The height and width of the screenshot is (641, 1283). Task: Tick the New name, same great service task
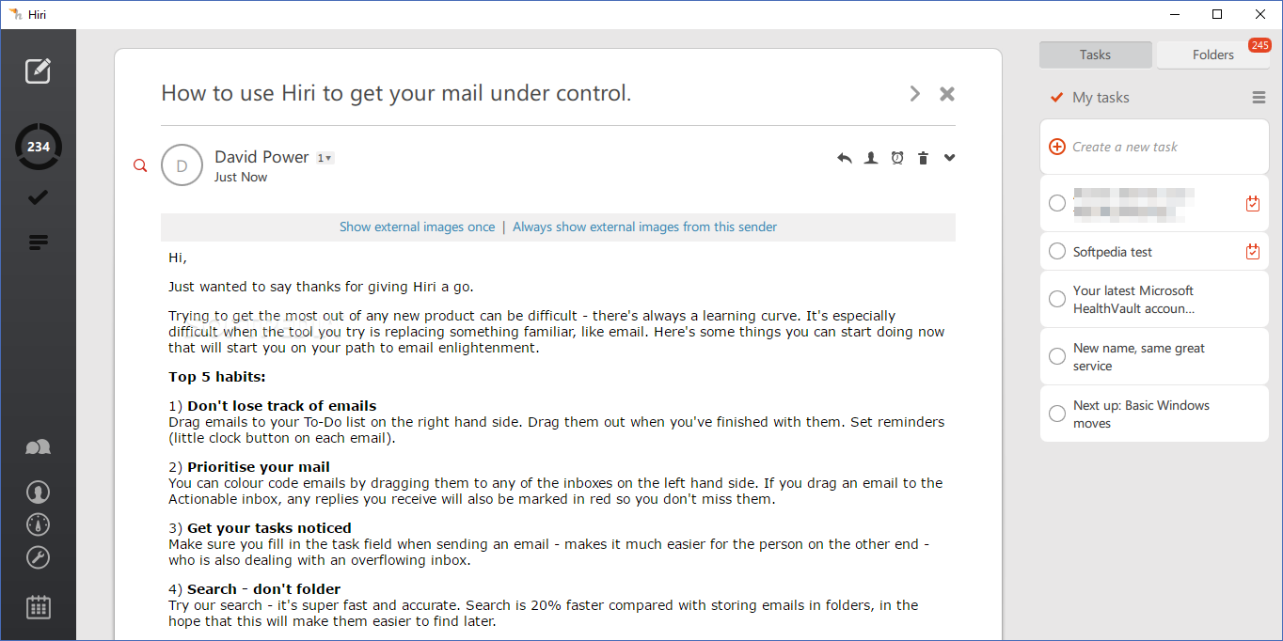coord(1057,356)
